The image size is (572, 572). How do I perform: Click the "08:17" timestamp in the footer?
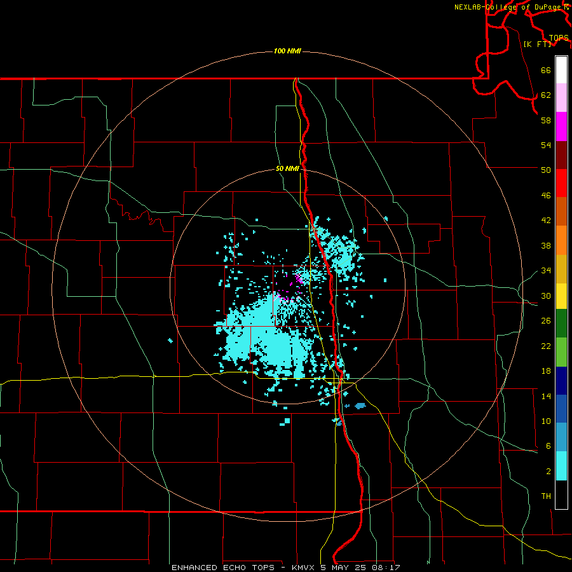(386, 568)
